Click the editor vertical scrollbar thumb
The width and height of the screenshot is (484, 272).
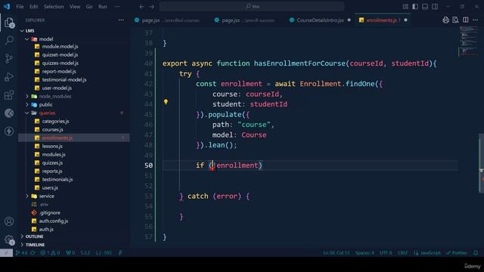coord(481,163)
